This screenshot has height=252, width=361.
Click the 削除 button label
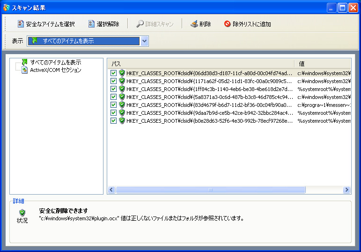point(205,24)
